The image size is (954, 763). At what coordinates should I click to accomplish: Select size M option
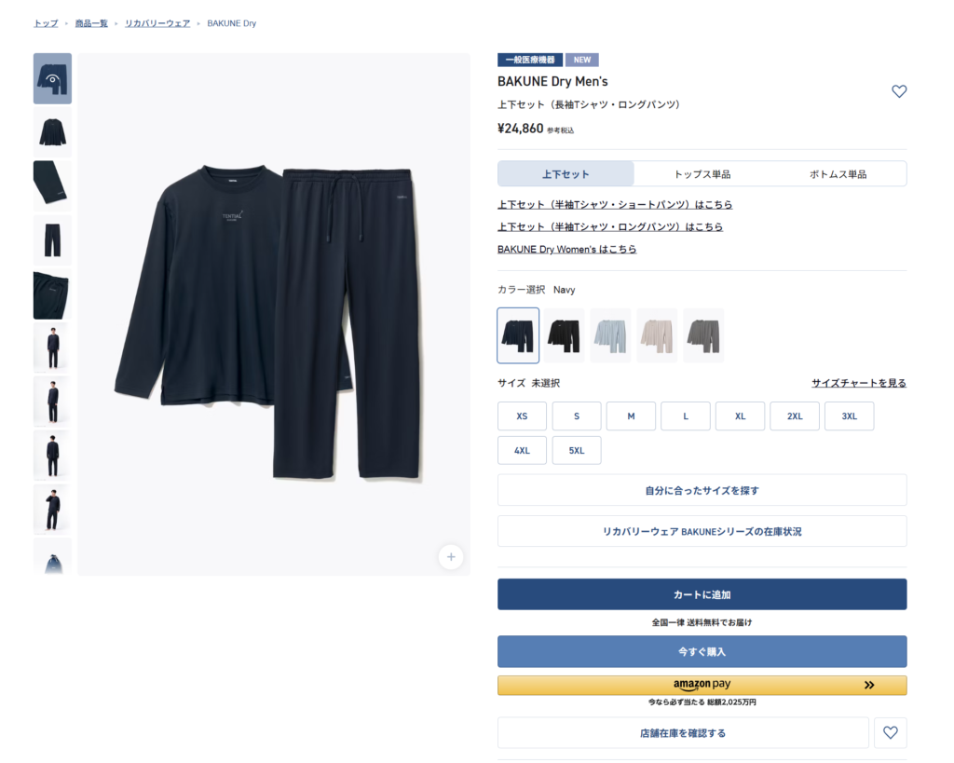tap(631, 416)
